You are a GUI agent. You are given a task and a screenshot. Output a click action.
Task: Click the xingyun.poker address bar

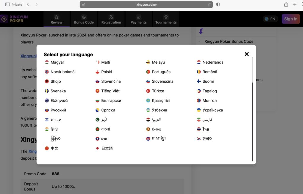146,4
